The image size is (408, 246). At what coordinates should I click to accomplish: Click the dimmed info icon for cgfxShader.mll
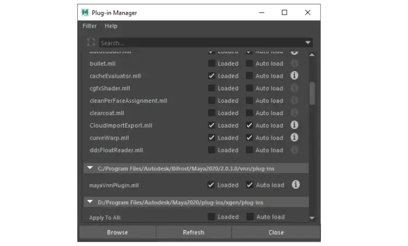(x=294, y=88)
